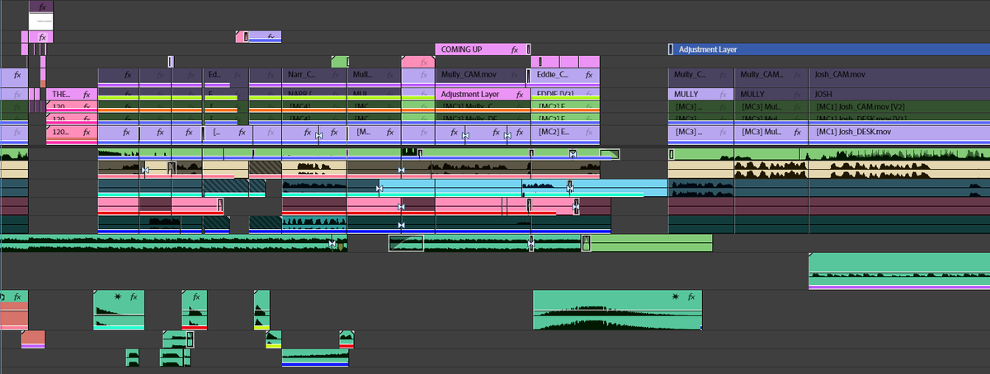Select the light blue audio clip

522,189
